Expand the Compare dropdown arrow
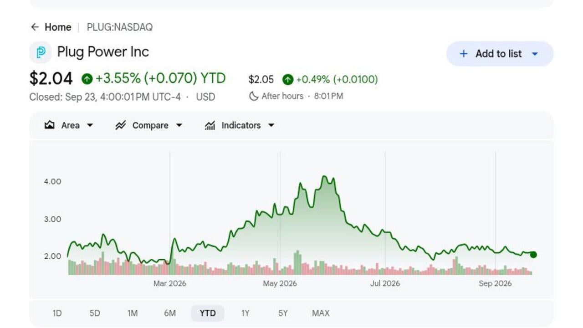Screen dimensions: 583x328 [179, 125]
